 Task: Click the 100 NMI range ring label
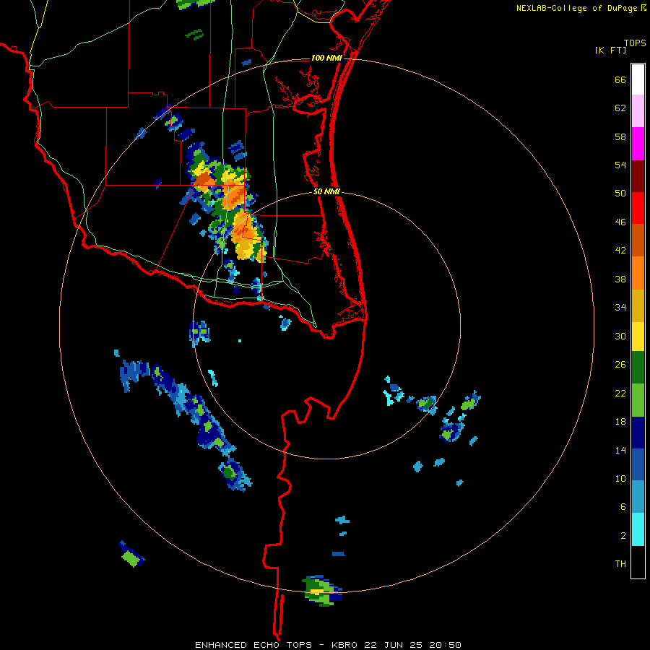(326, 58)
